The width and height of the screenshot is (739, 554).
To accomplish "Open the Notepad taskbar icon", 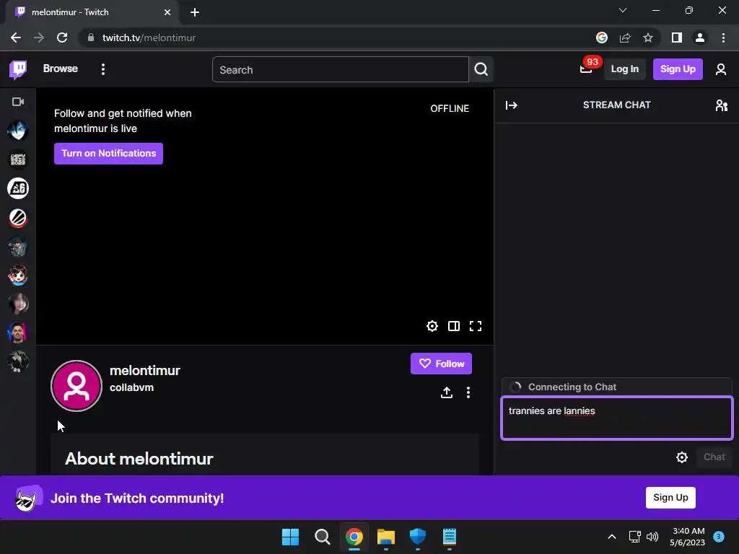I will pos(449,537).
